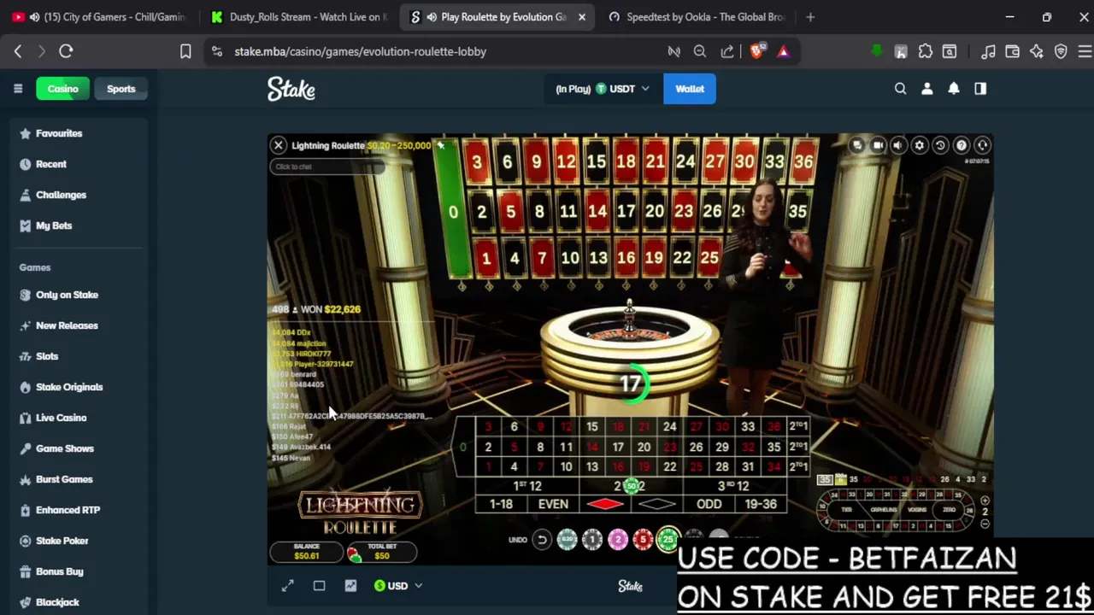The height and width of the screenshot is (615, 1094).
Task: Open Live Casino in the sidebar
Action: (77, 418)
